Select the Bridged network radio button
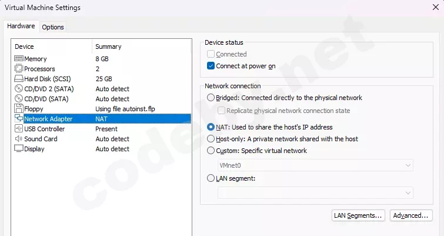This screenshot has width=444, height=236. [x=211, y=98]
